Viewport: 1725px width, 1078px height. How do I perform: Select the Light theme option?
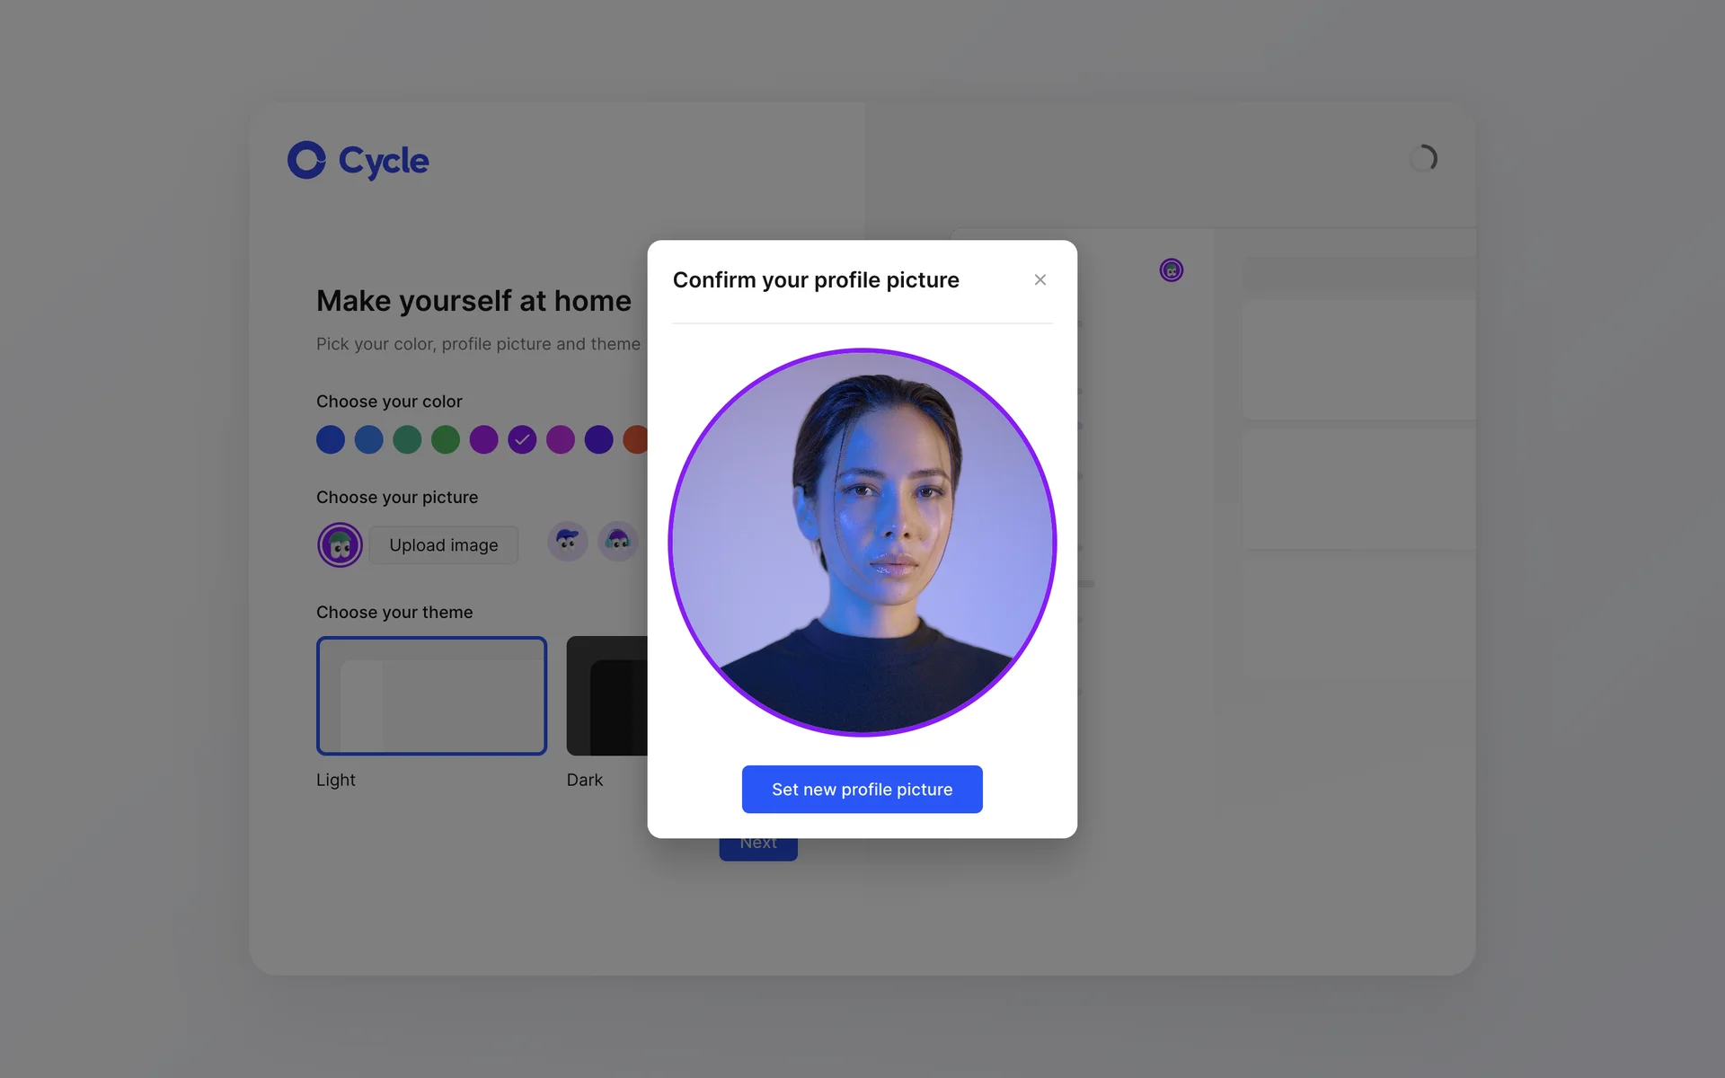click(x=431, y=695)
